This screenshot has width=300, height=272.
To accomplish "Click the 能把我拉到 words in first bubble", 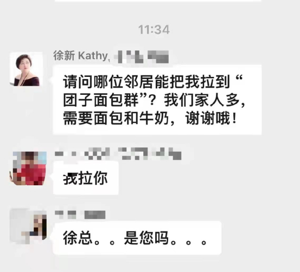I will (x=192, y=82).
